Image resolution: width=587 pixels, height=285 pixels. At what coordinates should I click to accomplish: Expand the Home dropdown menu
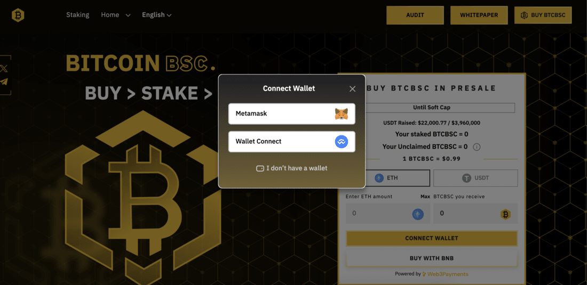click(x=116, y=15)
